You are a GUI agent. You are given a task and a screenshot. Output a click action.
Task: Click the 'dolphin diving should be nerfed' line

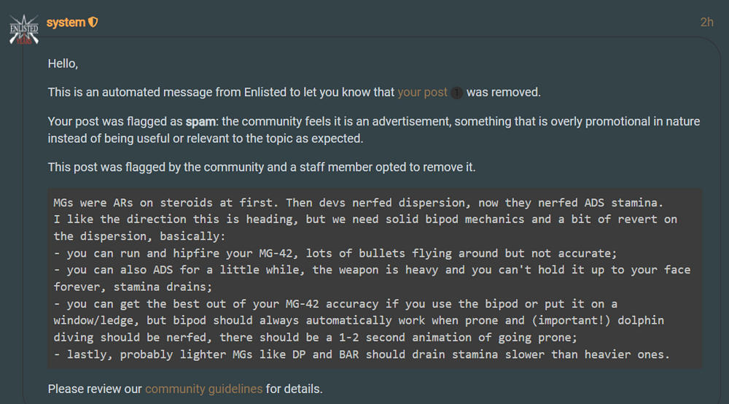click(315, 338)
